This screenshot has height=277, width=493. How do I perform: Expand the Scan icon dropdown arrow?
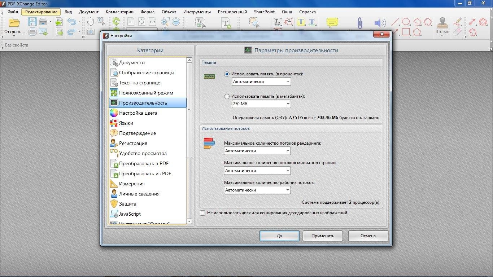coord(50,22)
